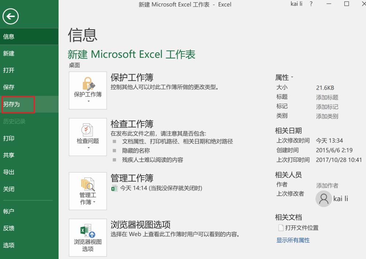Click the Excel file icon beside 今天 14:14
Viewport: 366px width, 259px height.
[x=114, y=188]
